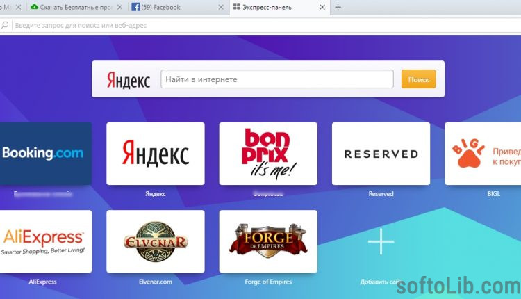Open a new tab with plus button
521x299 pixels.
[338, 7]
